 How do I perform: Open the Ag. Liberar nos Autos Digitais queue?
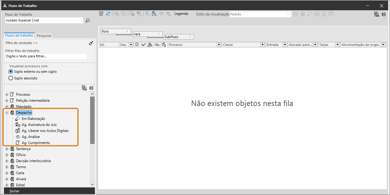(45, 131)
